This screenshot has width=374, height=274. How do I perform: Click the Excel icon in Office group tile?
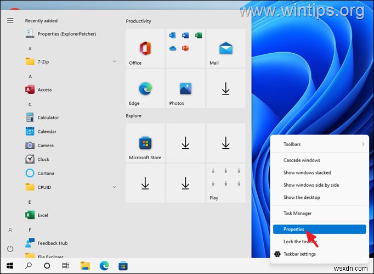click(199, 35)
